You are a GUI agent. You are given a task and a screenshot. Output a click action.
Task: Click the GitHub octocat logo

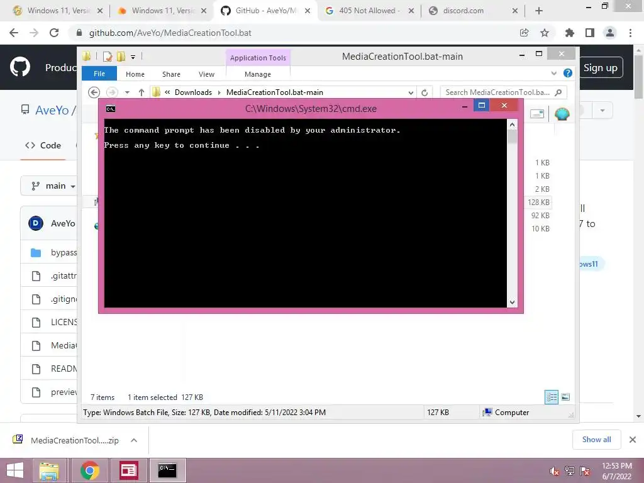[20, 67]
